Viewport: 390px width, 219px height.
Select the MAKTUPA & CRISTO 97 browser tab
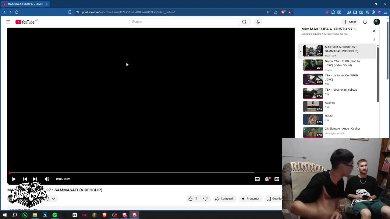coord(25,4)
